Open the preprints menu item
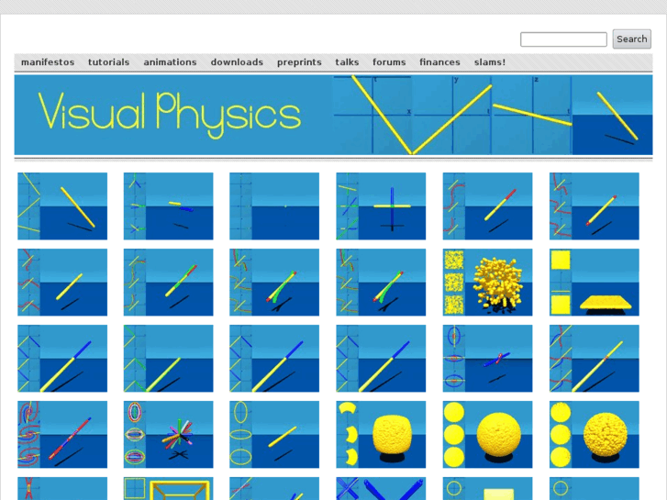Image resolution: width=667 pixels, height=500 pixels. pos(299,62)
